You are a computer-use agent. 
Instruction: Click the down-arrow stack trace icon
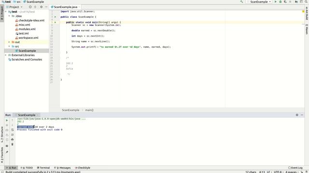point(12,125)
